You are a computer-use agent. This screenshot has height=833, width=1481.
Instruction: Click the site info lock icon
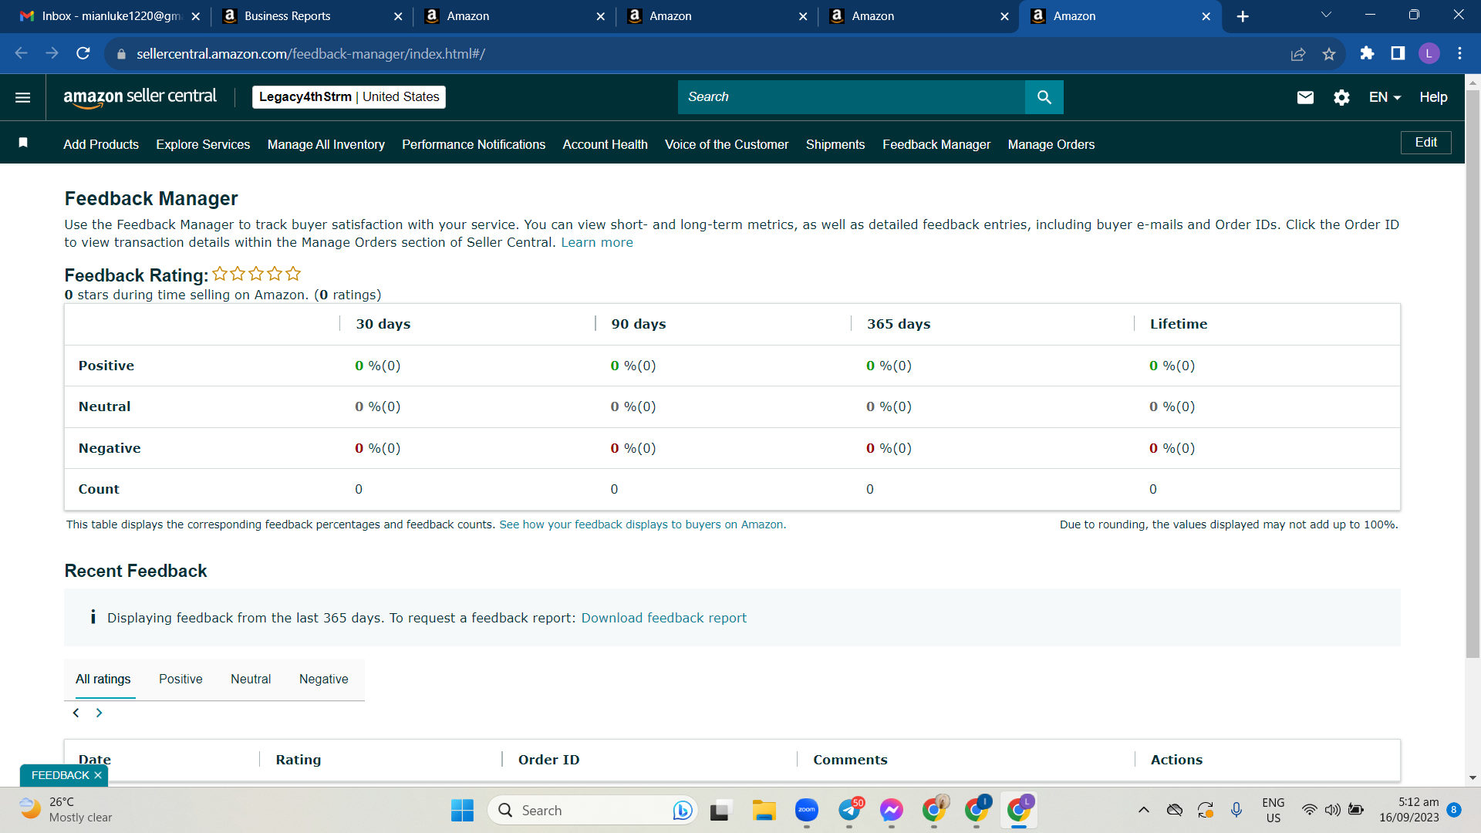pyautogui.click(x=120, y=54)
